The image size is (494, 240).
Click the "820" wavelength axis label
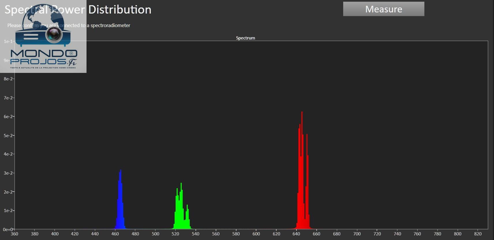(478, 234)
